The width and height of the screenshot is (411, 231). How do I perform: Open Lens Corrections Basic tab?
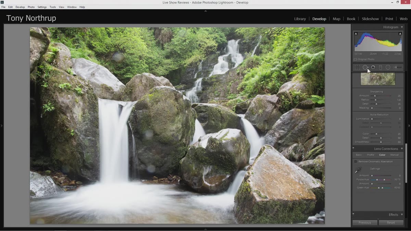point(359,155)
